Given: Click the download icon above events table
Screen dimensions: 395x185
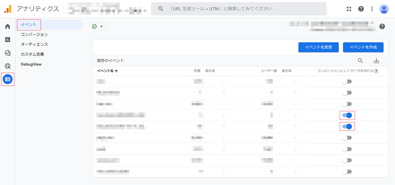Looking at the screenshot, I should (376, 61).
